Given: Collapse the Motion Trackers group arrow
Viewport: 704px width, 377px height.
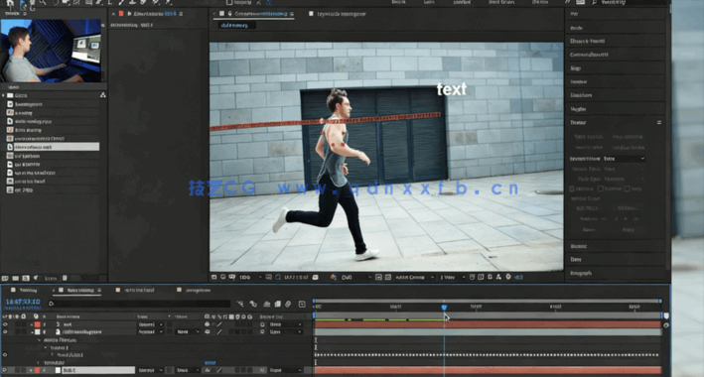Looking at the screenshot, I should 40,340.
